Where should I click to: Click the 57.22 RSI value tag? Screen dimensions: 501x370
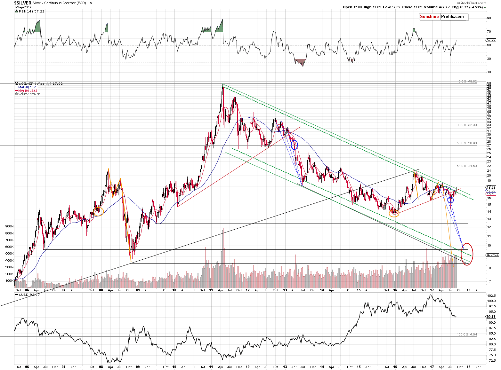click(x=491, y=40)
